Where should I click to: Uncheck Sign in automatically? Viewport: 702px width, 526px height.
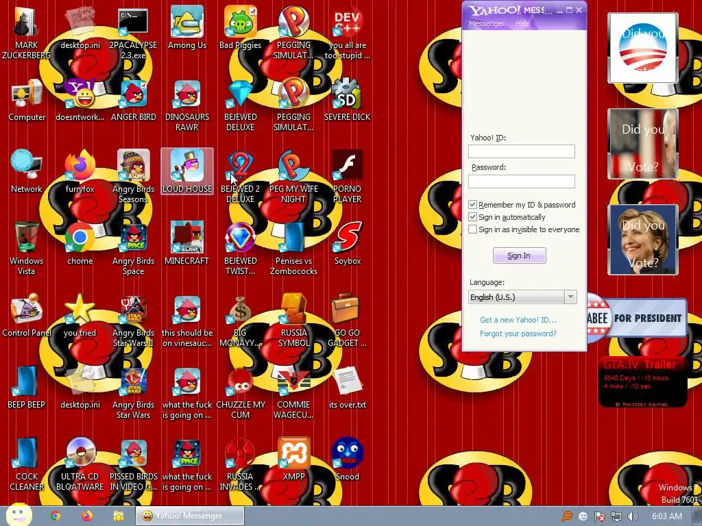tap(473, 217)
